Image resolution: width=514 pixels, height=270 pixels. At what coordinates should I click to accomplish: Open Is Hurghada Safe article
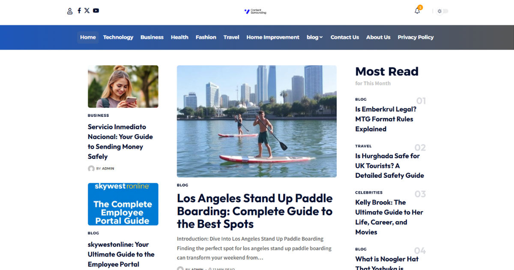pyautogui.click(x=389, y=166)
